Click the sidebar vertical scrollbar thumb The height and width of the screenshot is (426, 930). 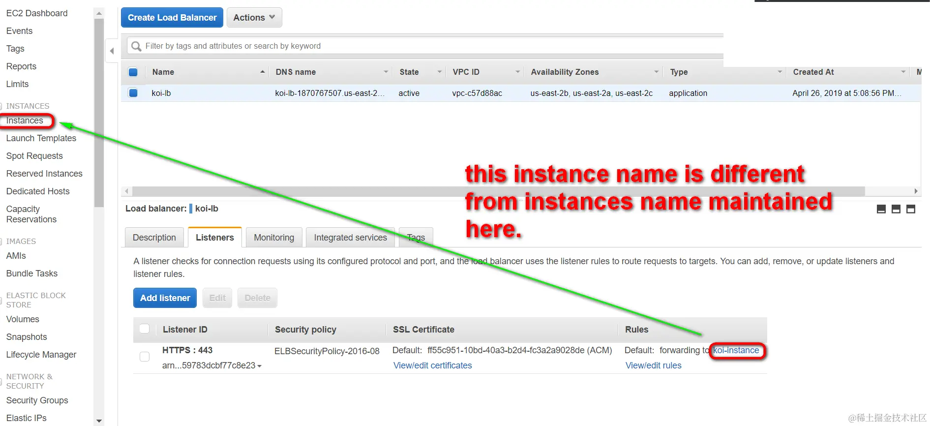(x=99, y=112)
